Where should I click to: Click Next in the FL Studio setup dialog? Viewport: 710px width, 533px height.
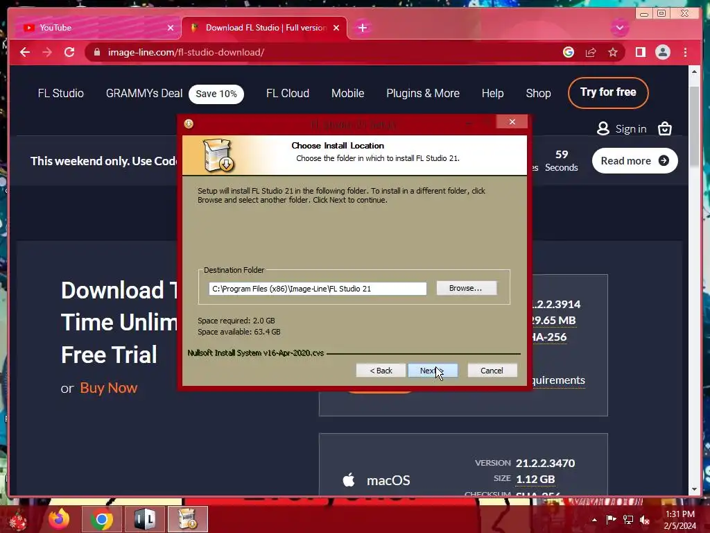[433, 371]
